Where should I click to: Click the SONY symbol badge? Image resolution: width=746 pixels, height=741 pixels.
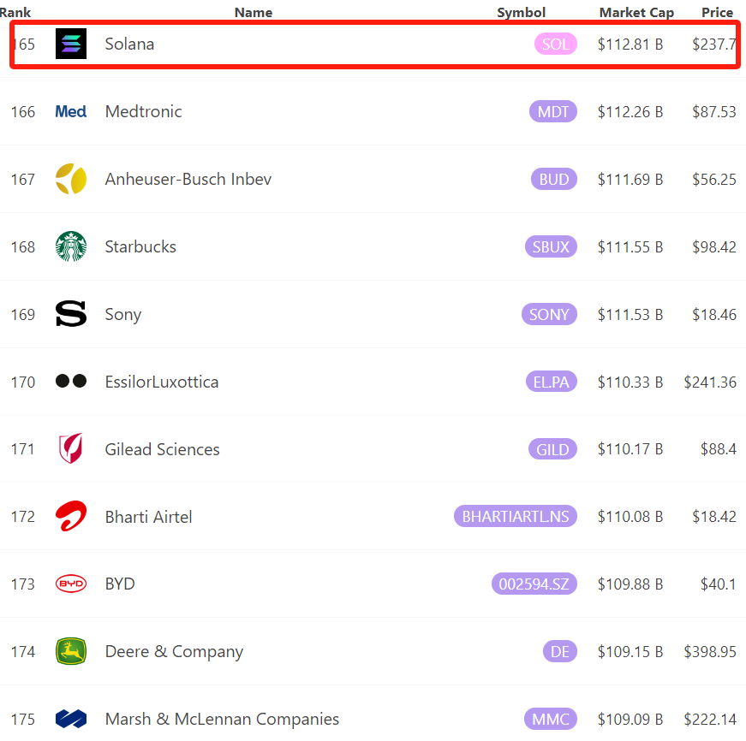[x=550, y=314]
